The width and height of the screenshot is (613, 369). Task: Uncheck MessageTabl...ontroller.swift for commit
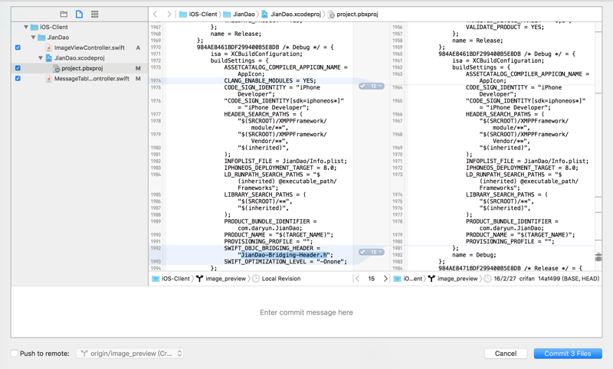[18, 79]
